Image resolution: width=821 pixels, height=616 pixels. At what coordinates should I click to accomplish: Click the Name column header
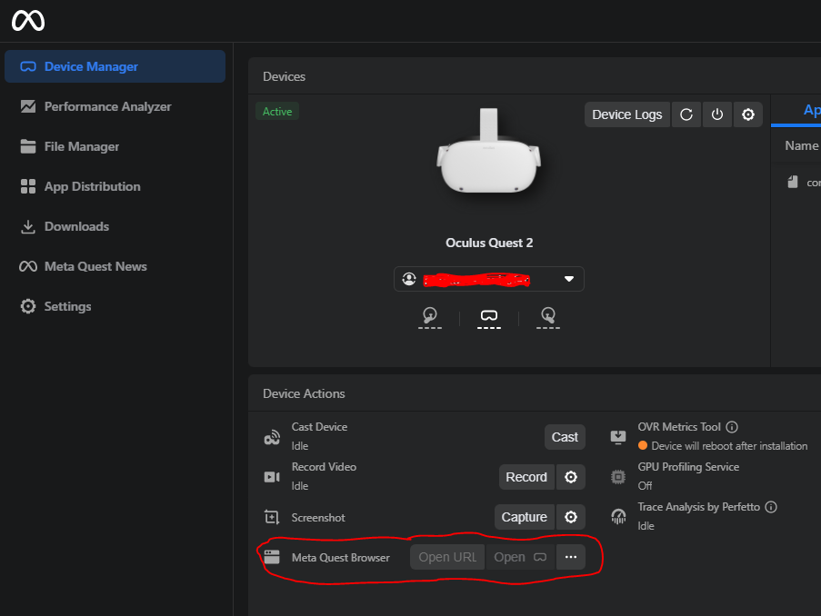[x=802, y=145]
